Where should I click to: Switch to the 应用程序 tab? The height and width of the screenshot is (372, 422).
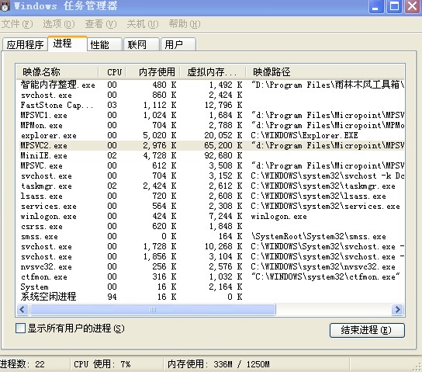[x=25, y=44]
